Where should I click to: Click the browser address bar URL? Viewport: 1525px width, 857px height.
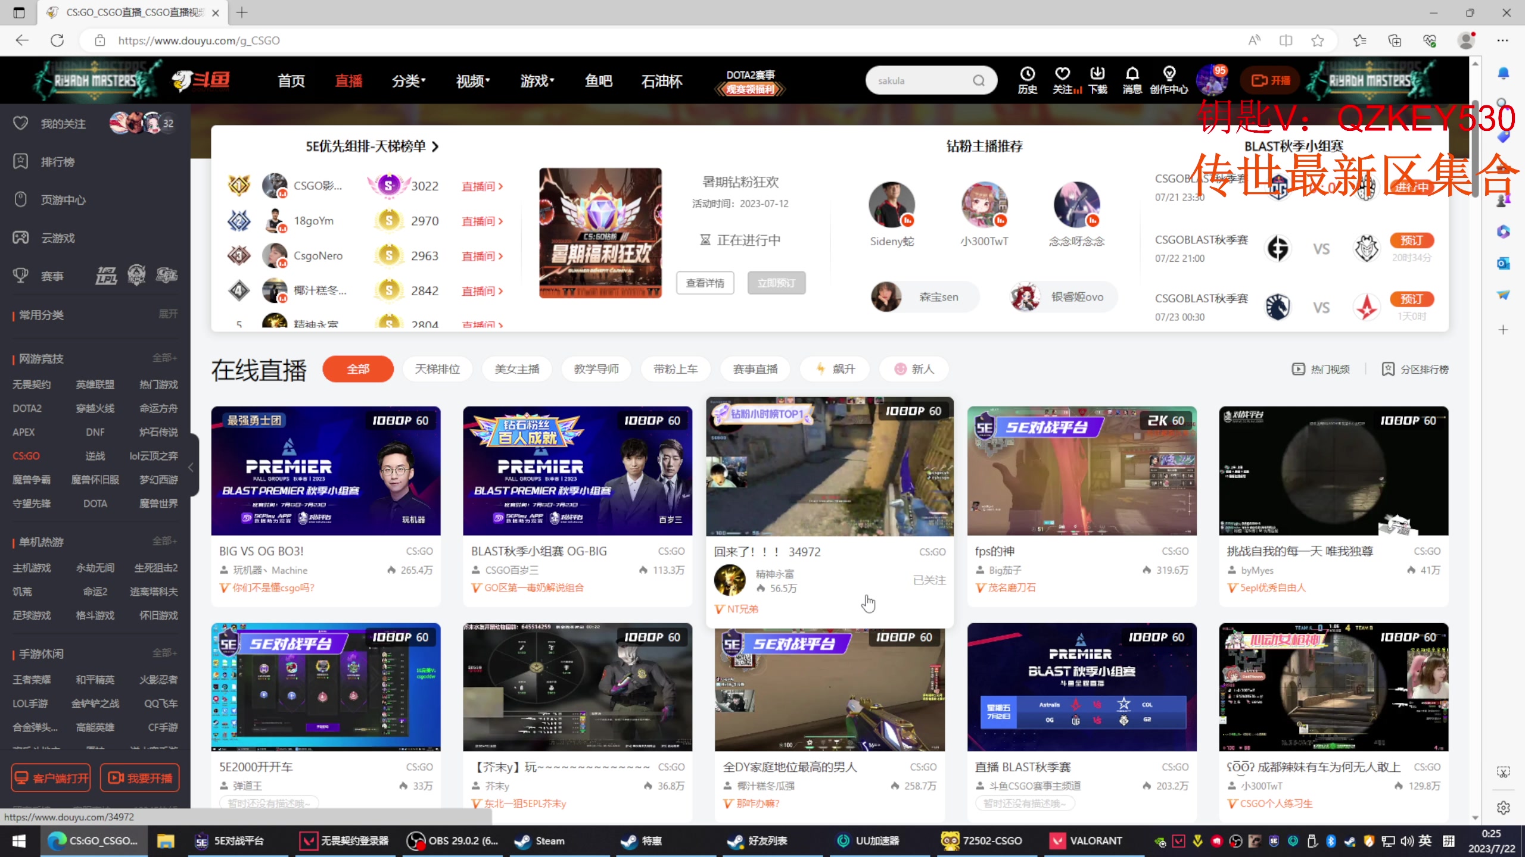pyautogui.click(x=199, y=40)
